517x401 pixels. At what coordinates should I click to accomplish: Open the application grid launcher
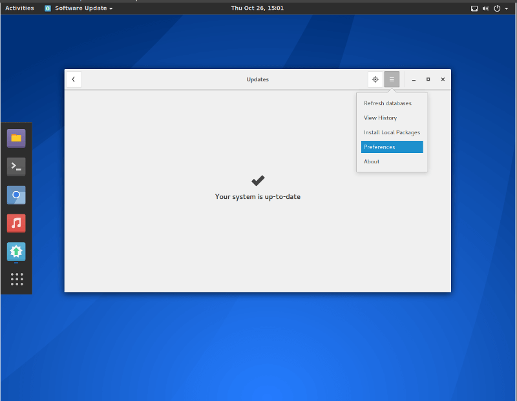16,279
